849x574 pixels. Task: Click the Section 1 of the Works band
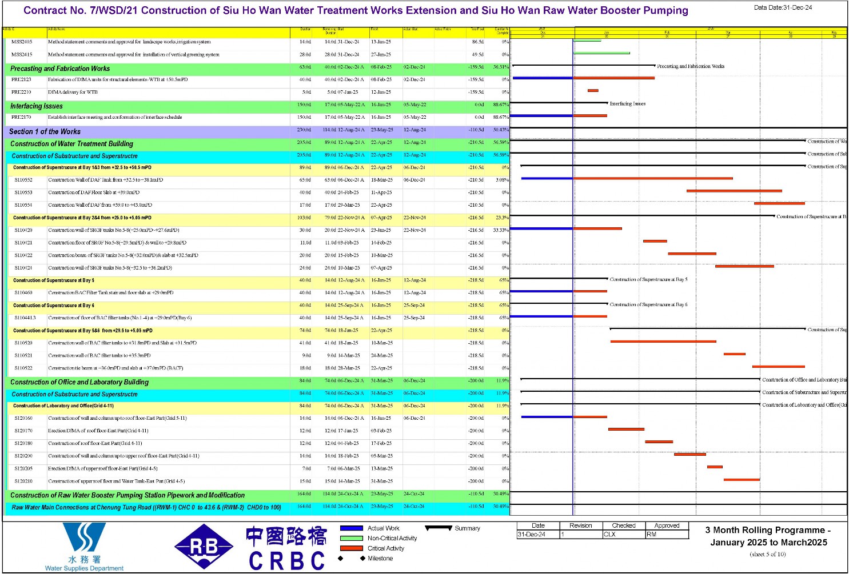256,131
